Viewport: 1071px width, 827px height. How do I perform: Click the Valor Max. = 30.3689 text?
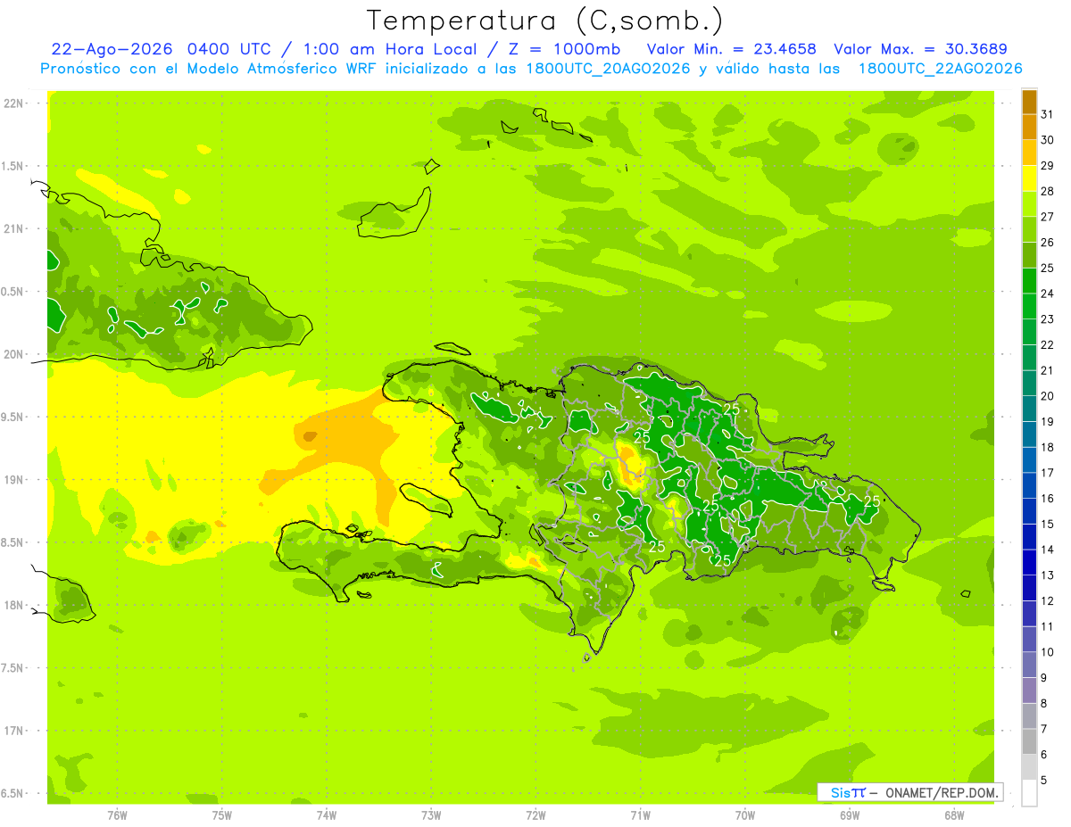926,49
